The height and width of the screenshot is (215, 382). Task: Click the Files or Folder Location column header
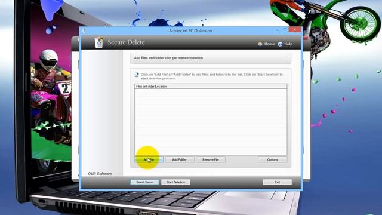211,86
